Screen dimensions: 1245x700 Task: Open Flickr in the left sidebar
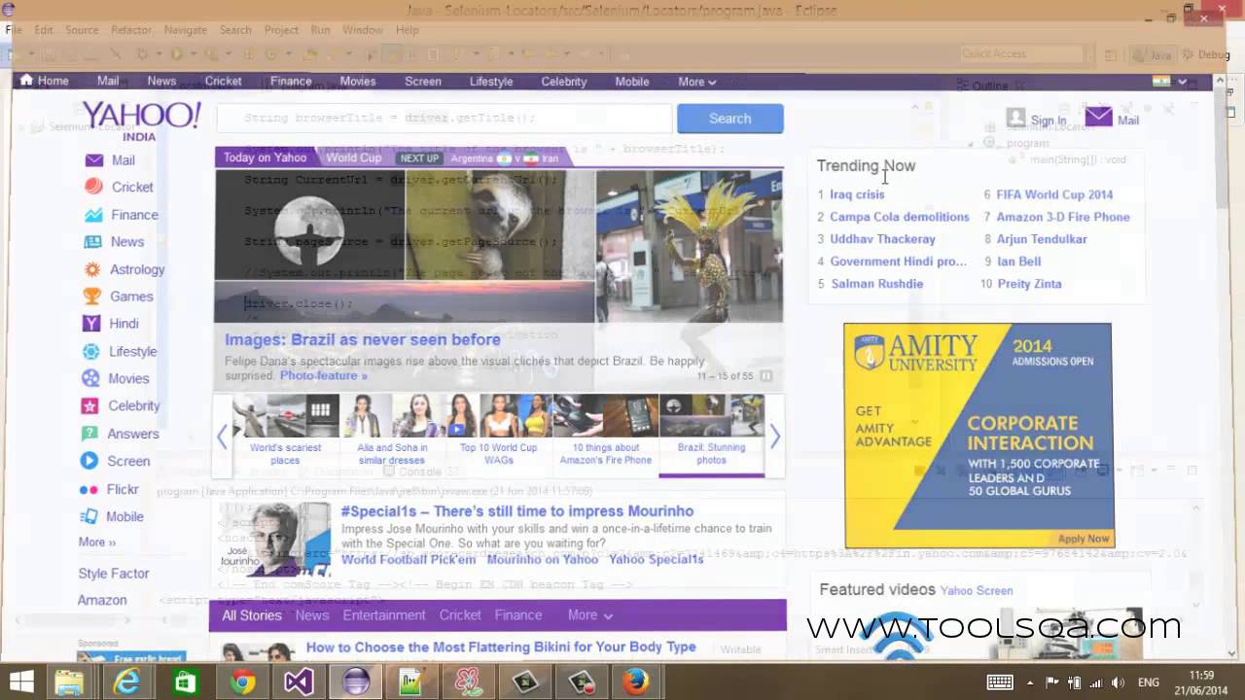click(110, 489)
